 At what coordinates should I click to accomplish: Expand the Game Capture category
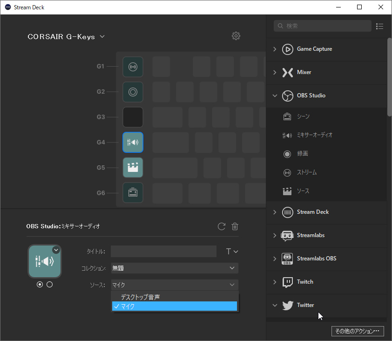[x=275, y=49]
